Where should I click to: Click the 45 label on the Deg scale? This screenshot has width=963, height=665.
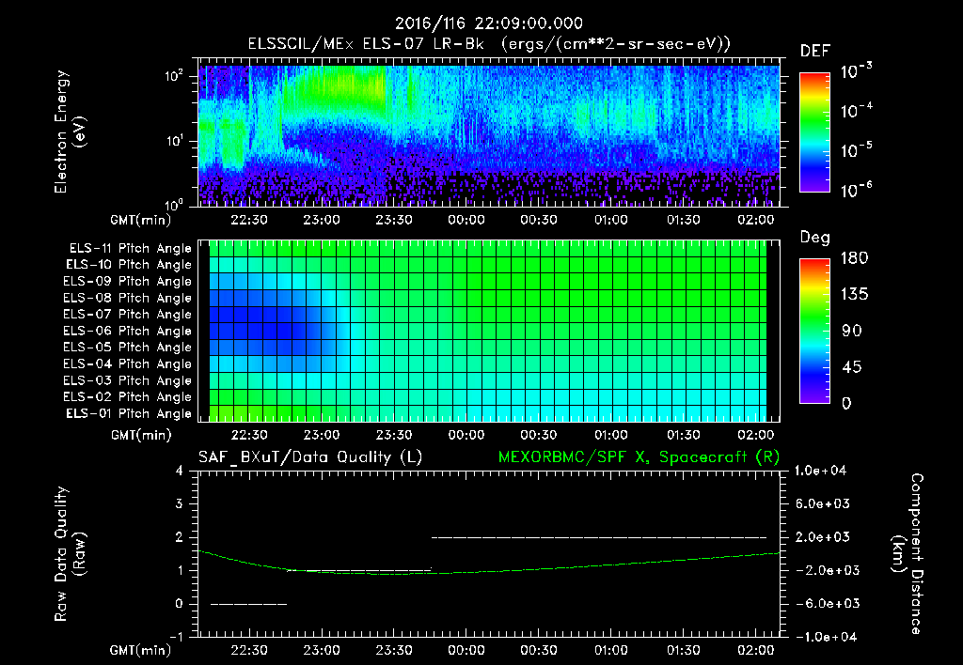[x=854, y=367]
